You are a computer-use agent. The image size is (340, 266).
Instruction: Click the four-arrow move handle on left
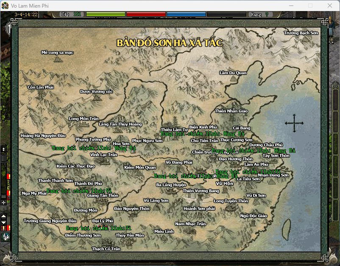point(3,203)
